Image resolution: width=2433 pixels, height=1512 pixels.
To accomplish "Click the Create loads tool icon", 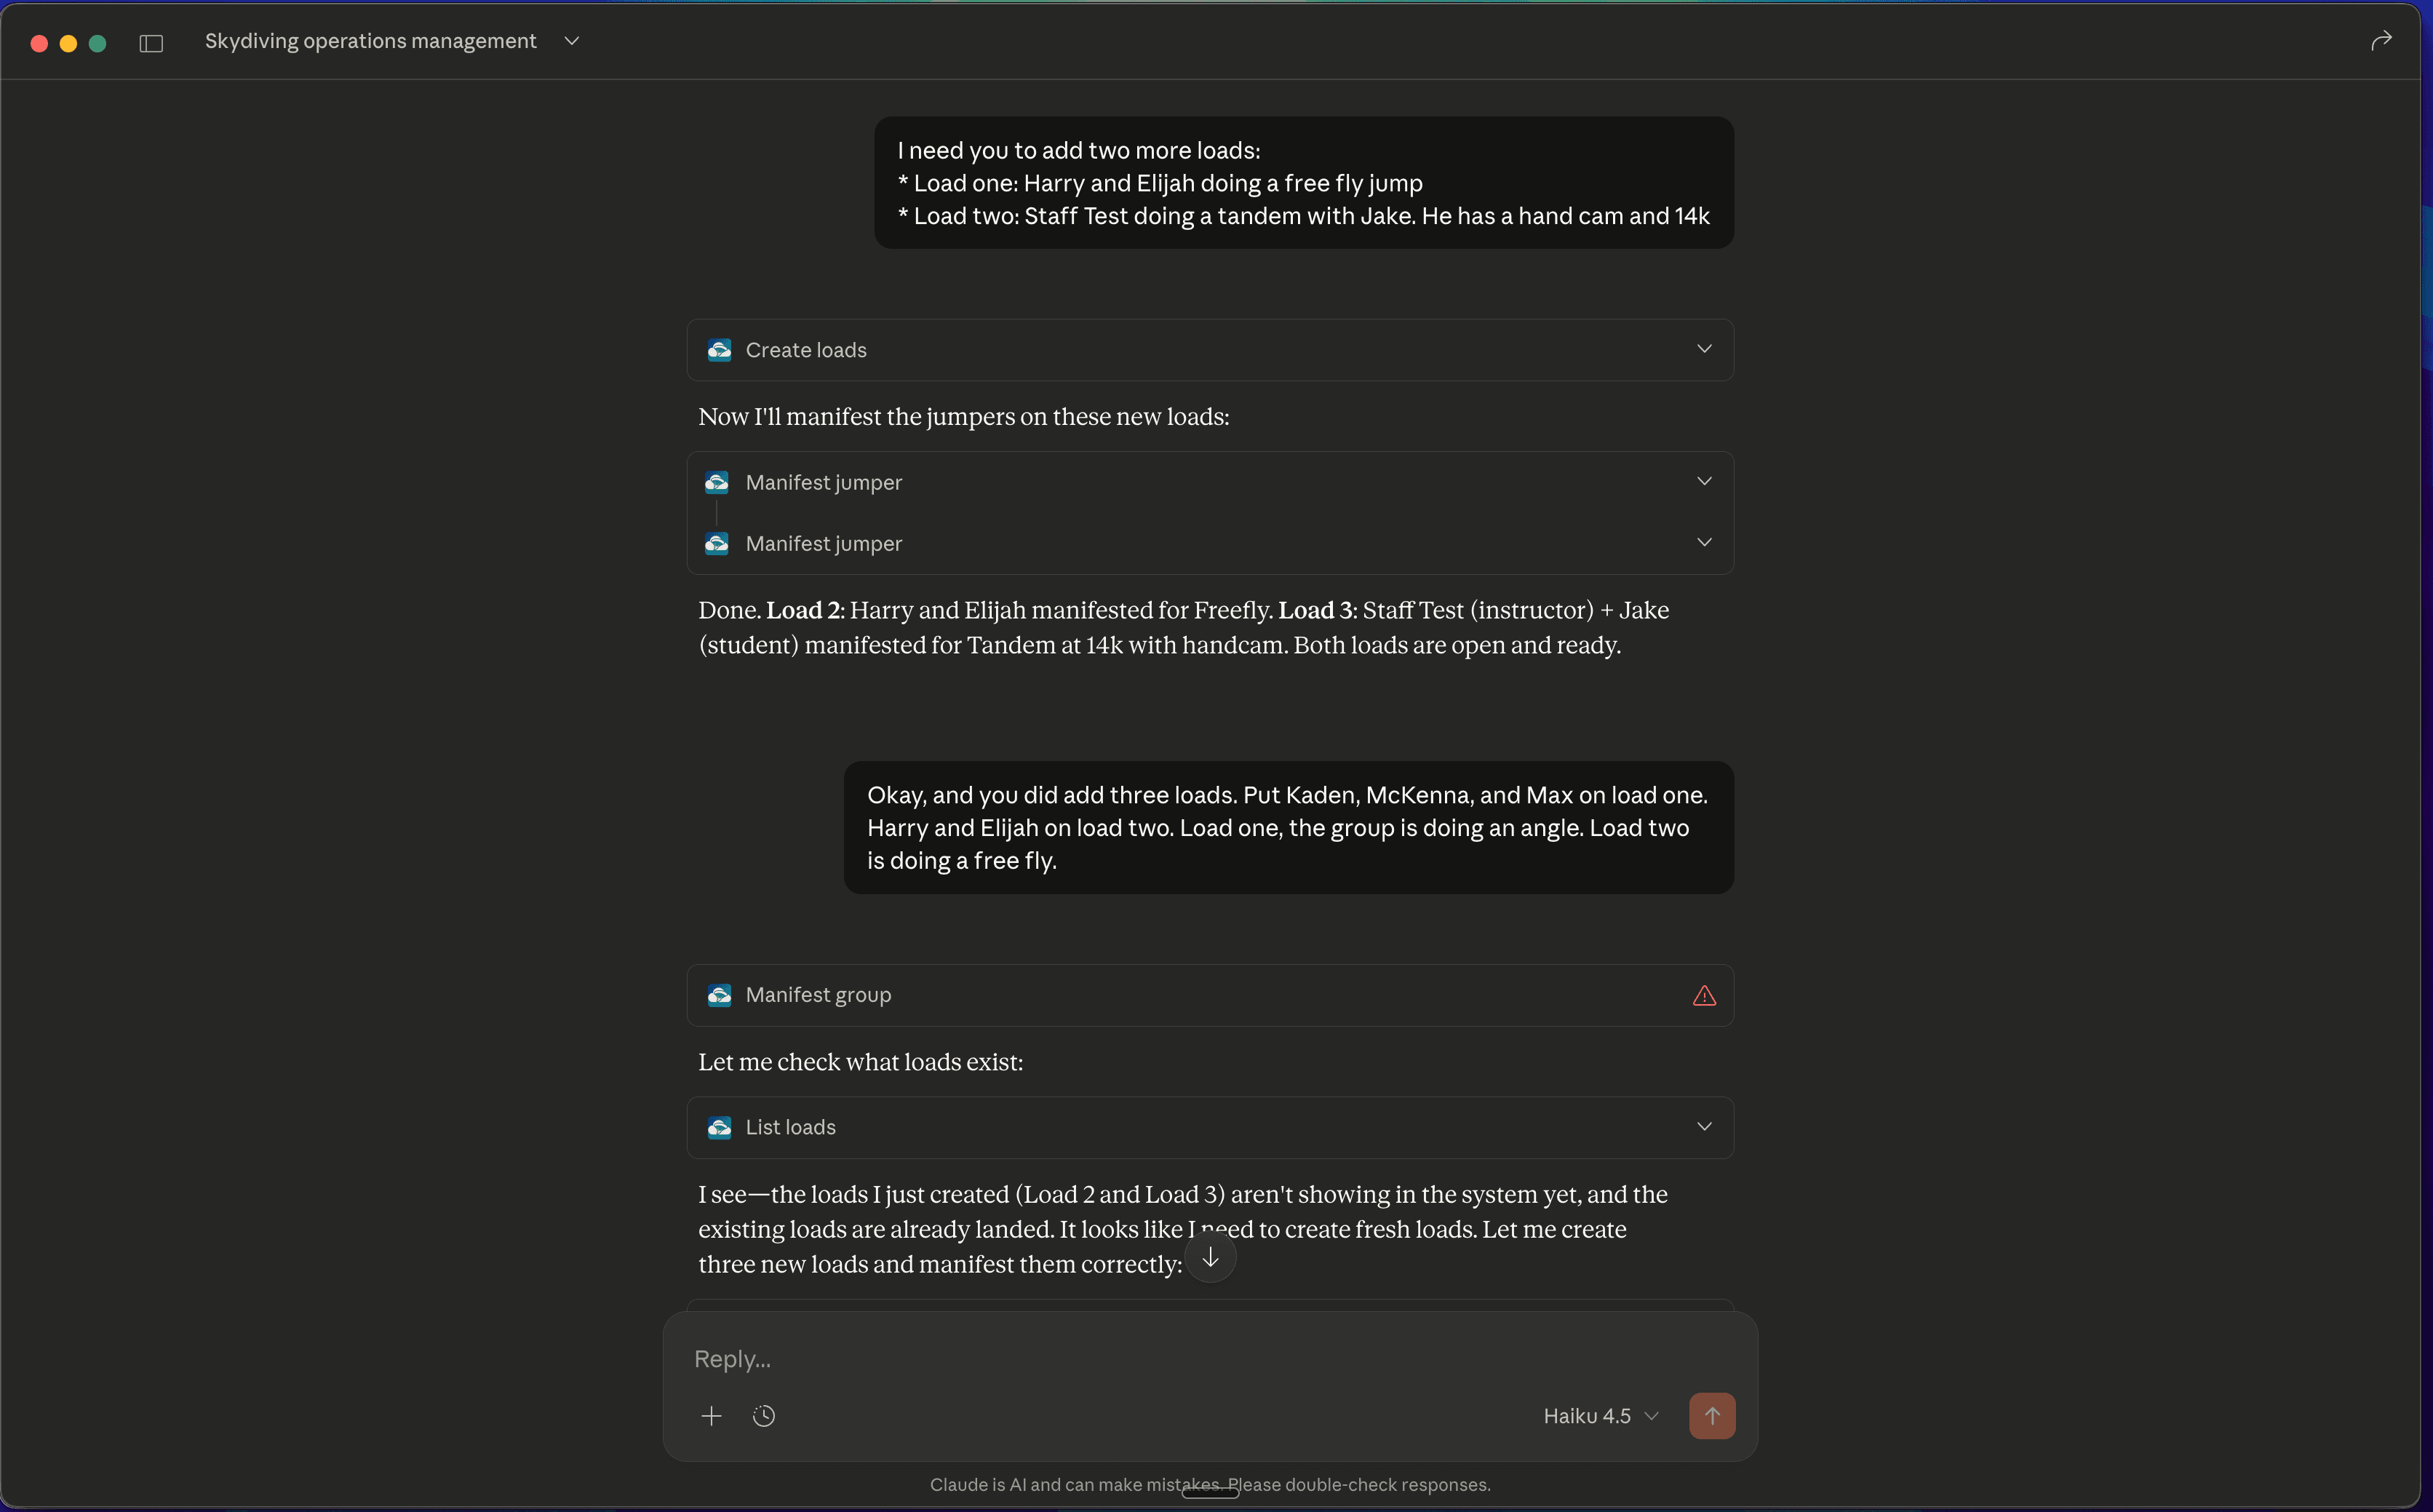I will 719,350.
